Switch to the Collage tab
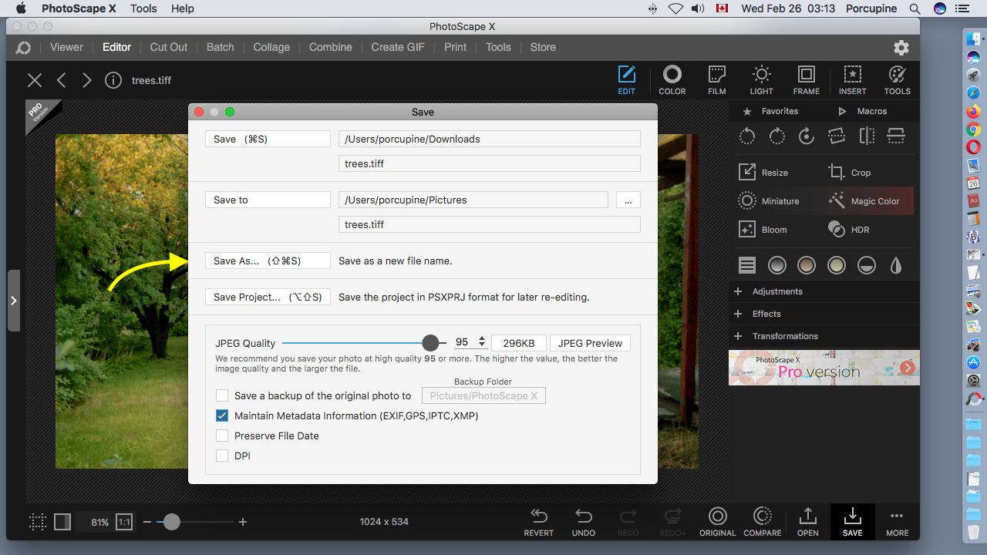Screen dimensions: 987x555 [x=271, y=47]
